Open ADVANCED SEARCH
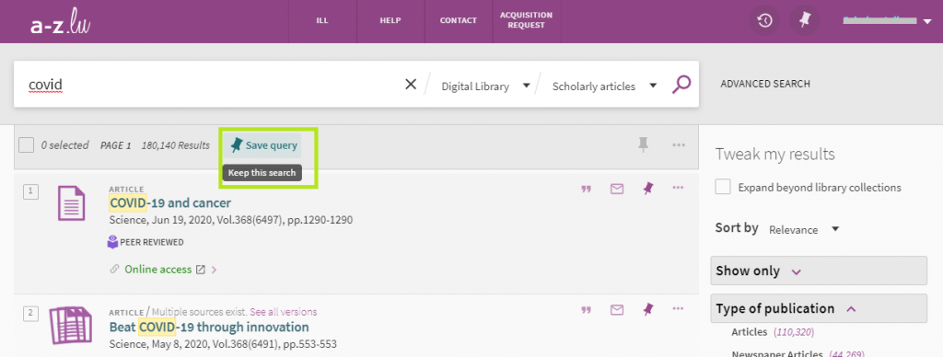 click(x=765, y=84)
